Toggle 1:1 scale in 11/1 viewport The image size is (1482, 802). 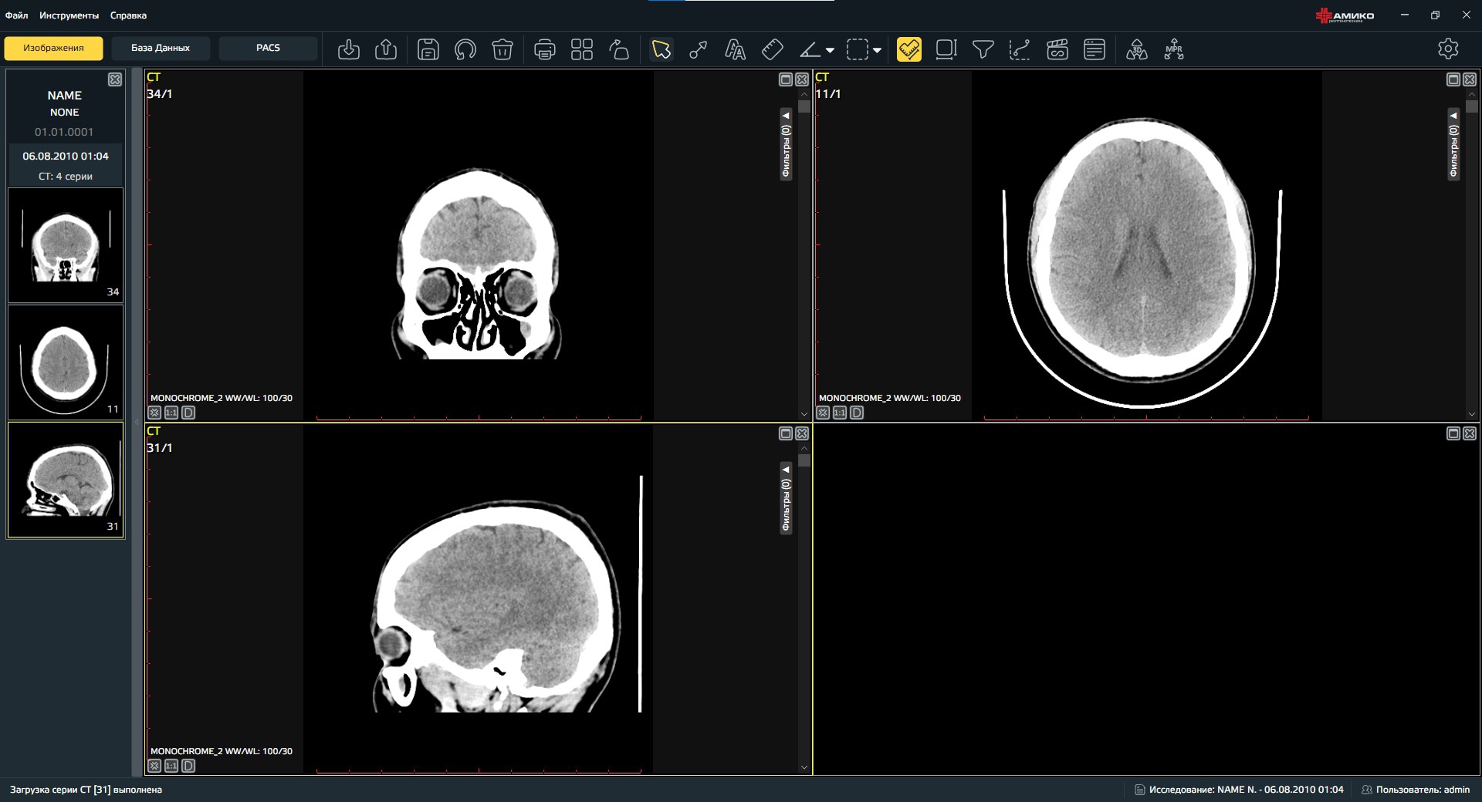pyautogui.click(x=840, y=413)
